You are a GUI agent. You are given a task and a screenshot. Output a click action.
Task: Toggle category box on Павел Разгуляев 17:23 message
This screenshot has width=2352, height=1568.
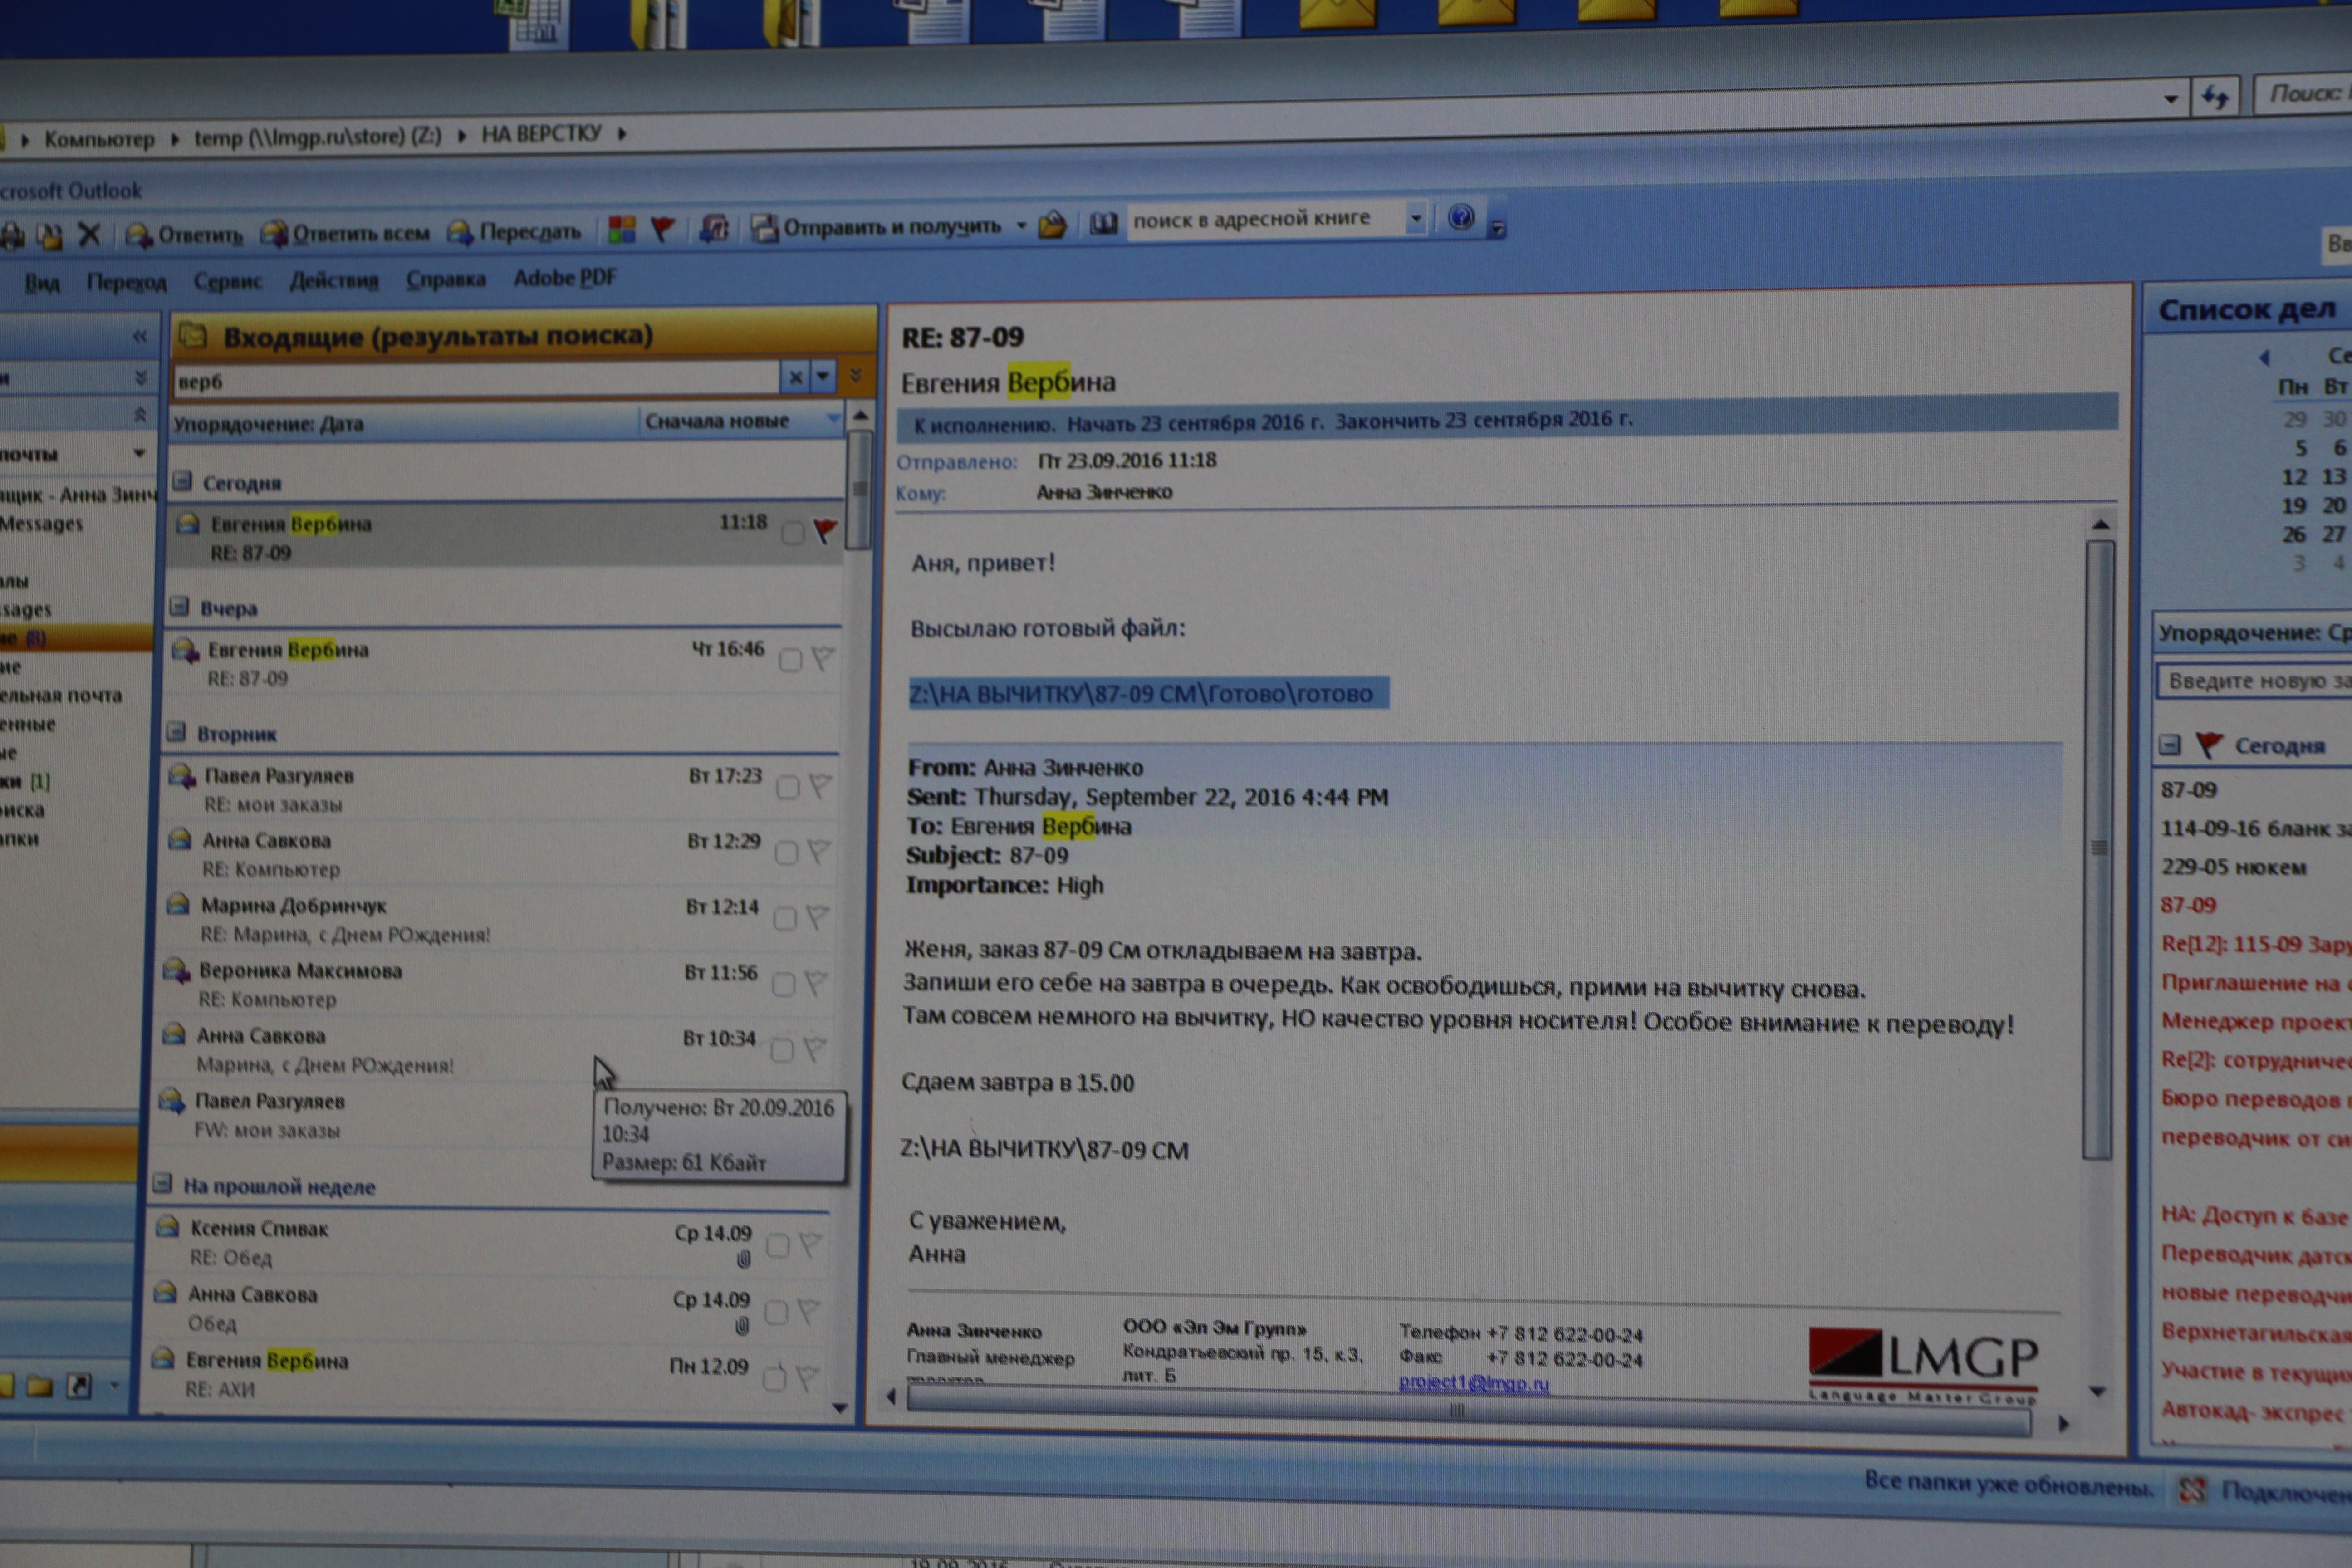[788, 788]
